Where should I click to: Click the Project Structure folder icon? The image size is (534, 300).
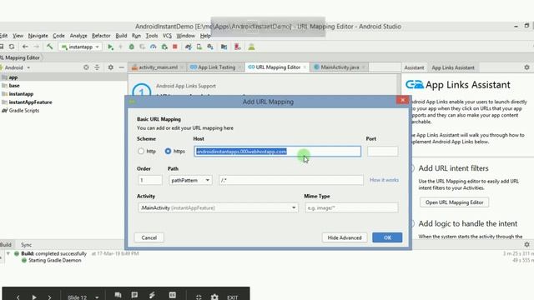[224, 47]
